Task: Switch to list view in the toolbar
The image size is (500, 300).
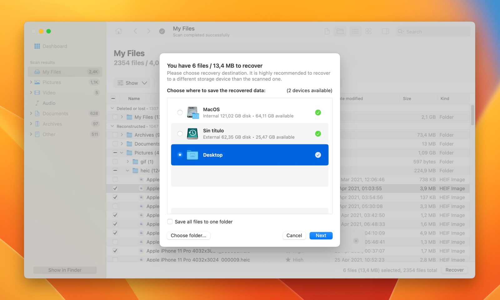Action: pyautogui.click(x=355, y=31)
